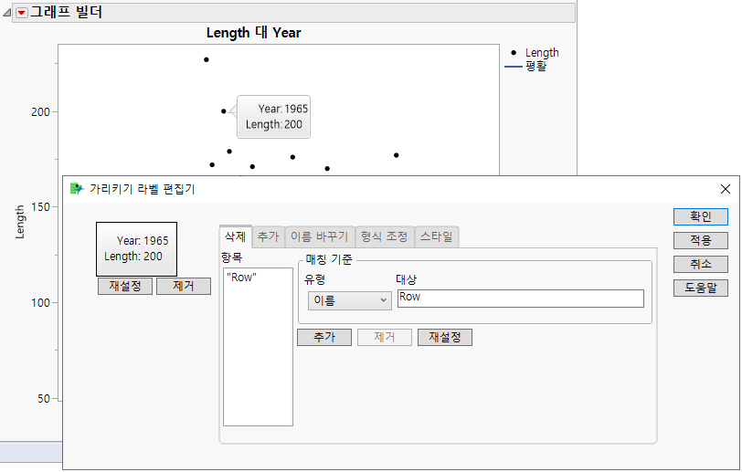Click 재설정 below the label preview
Viewport: 742px width, 472px height.
coord(125,286)
